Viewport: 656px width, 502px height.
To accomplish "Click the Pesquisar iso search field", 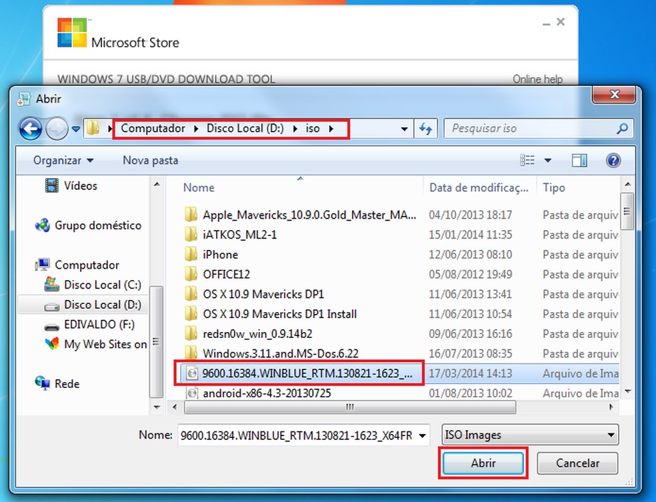I will coord(531,129).
